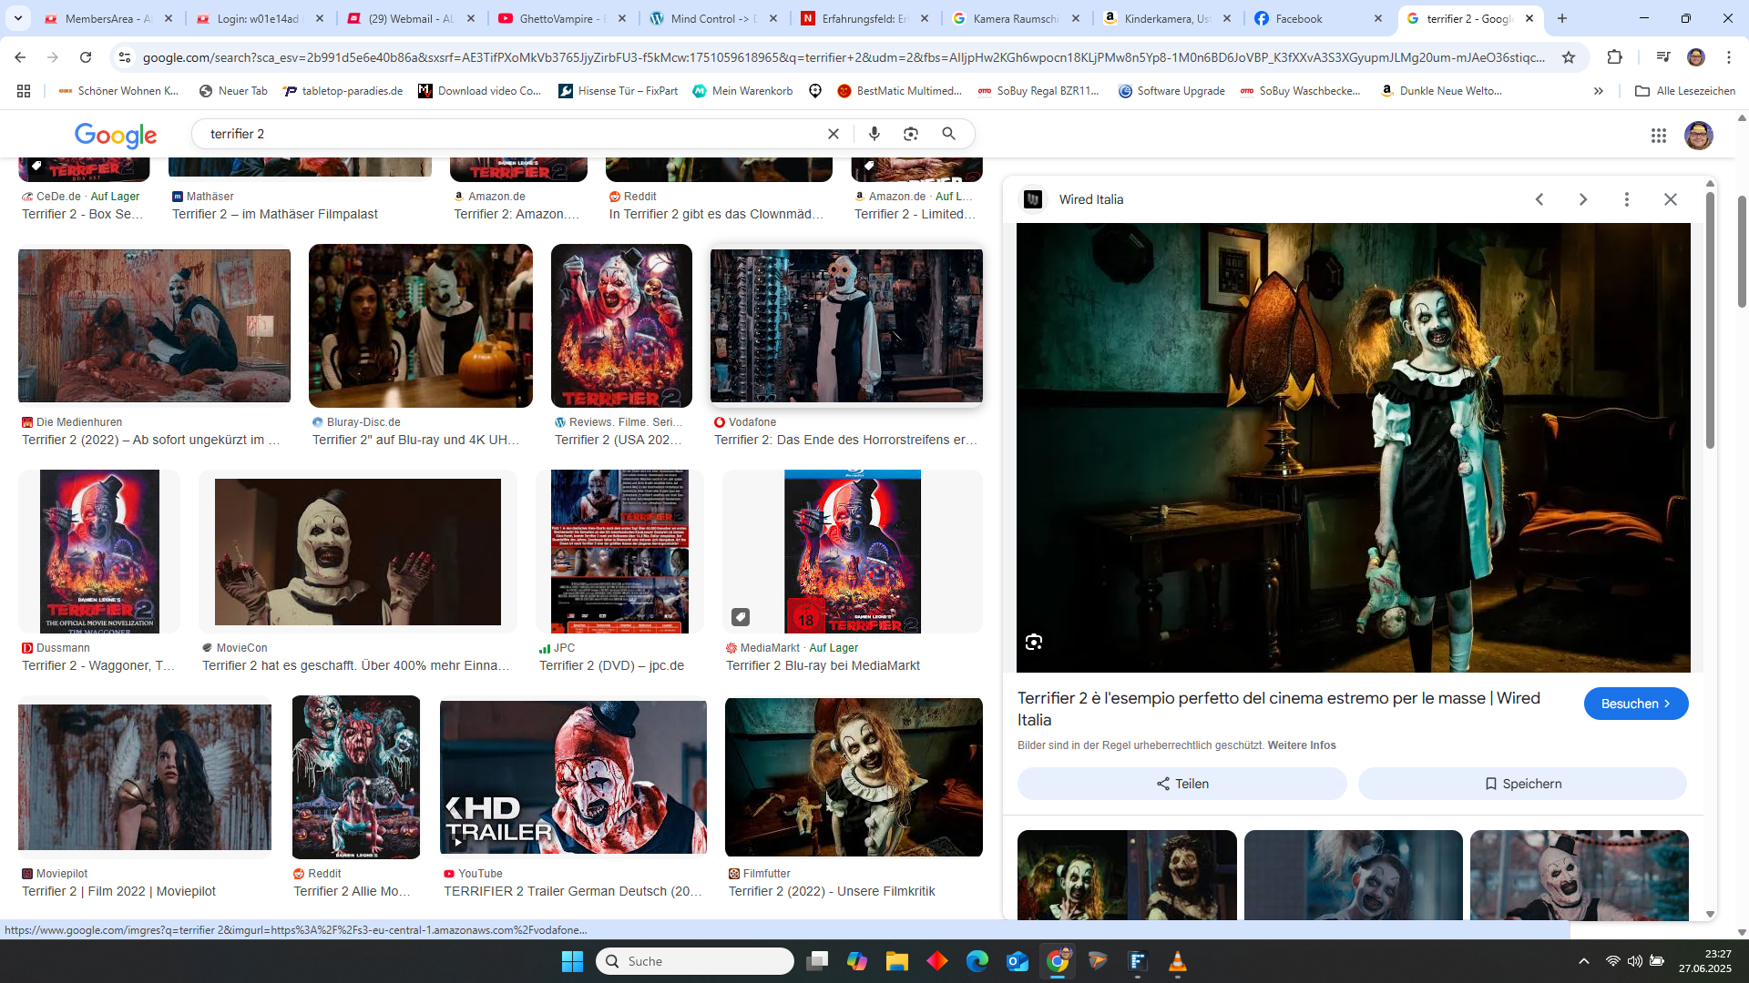This screenshot has width=1749, height=983.
Task: Switch to MembersArea tab
Action: pos(107,18)
